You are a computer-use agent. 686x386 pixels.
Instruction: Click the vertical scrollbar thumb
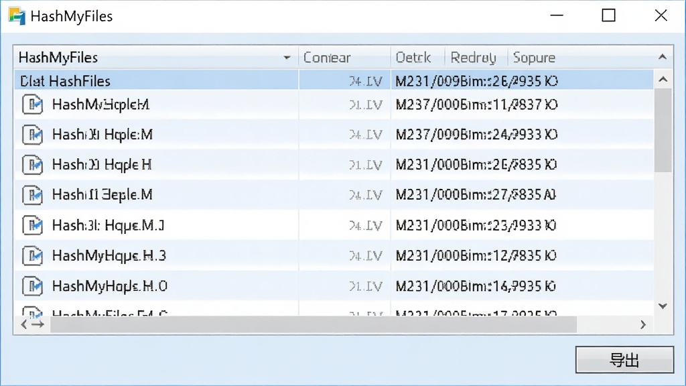click(x=663, y=130)
